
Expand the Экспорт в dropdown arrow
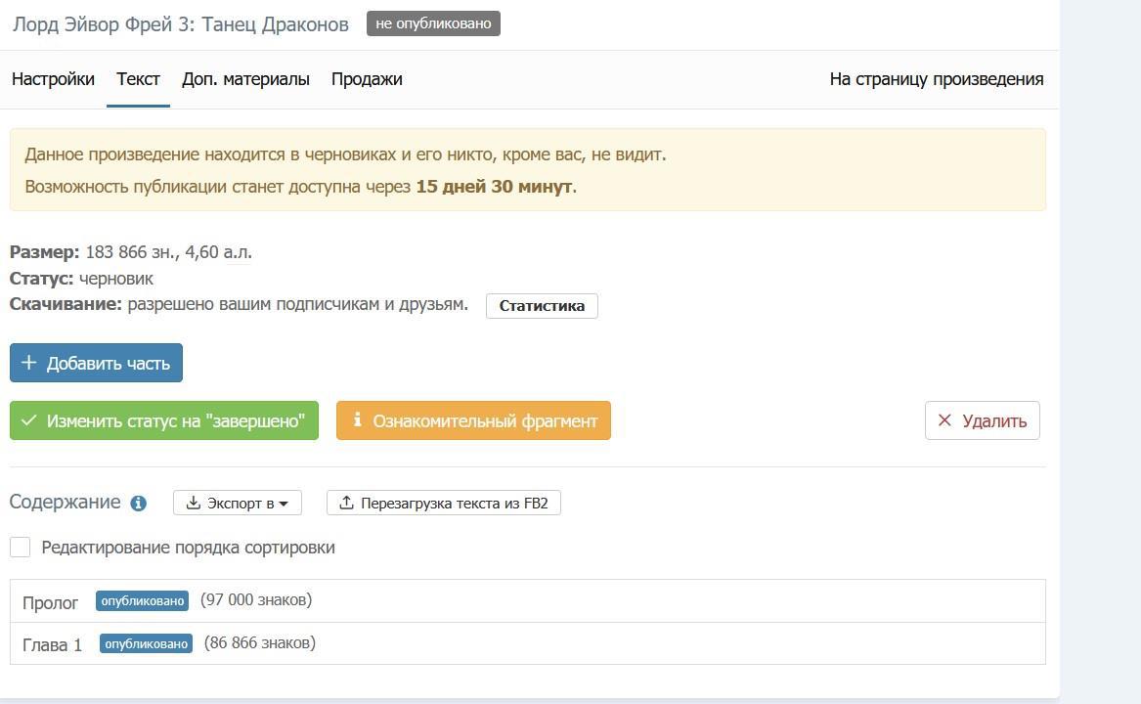point(284,504)
